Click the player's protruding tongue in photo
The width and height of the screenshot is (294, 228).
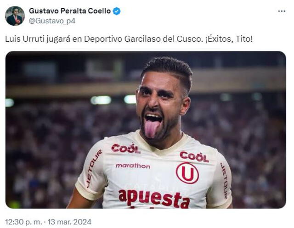[x=151, y=128]
